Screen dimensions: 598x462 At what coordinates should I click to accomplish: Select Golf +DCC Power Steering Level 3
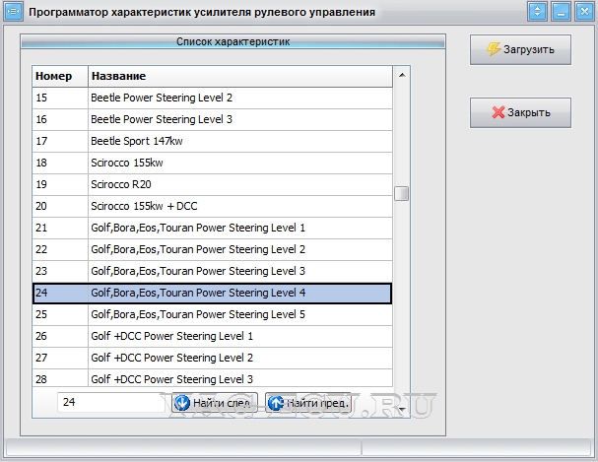click(213, 378)
